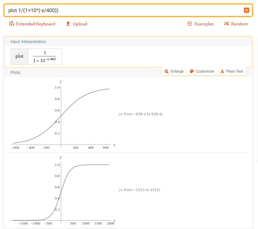Click the Examples grid icon

[190, 24]
